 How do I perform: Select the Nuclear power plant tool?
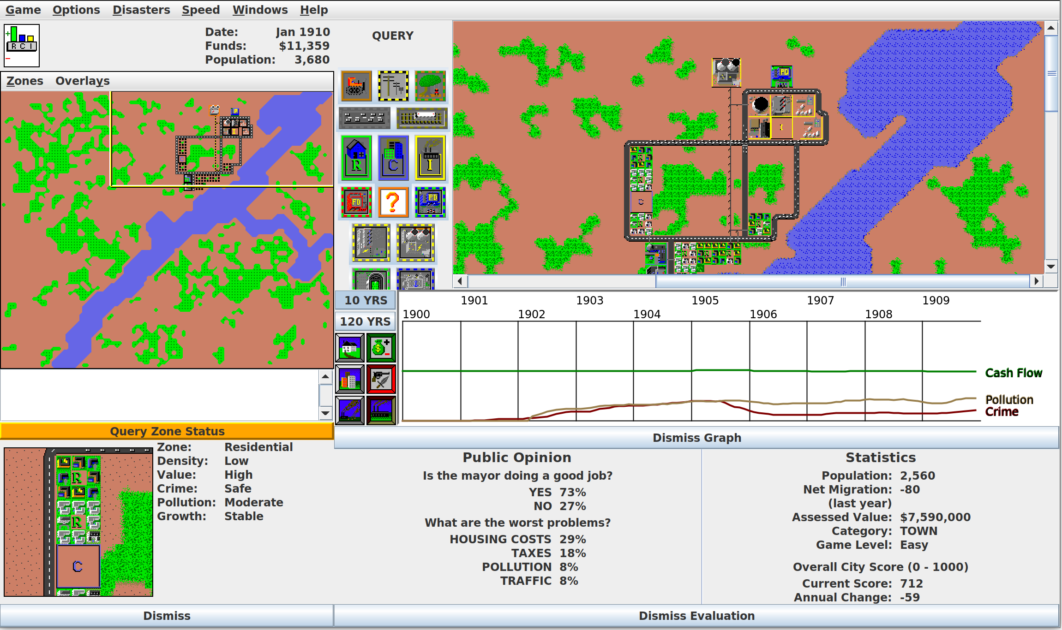point(415,243)
